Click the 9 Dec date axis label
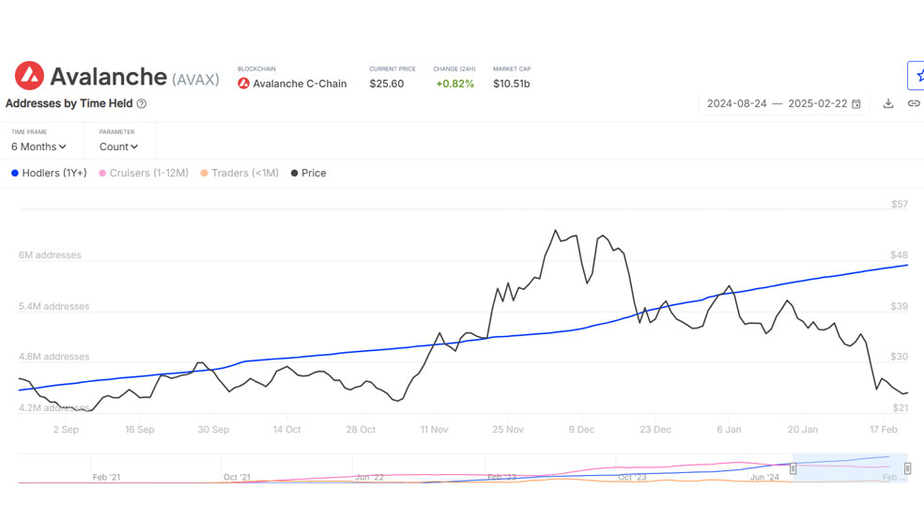924x520 pixels. [x=581, y=430]
